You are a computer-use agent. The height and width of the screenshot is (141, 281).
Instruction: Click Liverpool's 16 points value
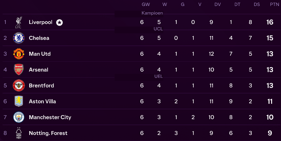click(270, 22)
